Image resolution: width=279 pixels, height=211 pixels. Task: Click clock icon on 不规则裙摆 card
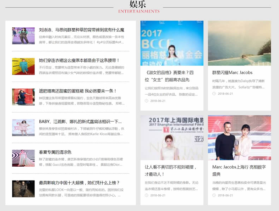(x=147, y=195)
